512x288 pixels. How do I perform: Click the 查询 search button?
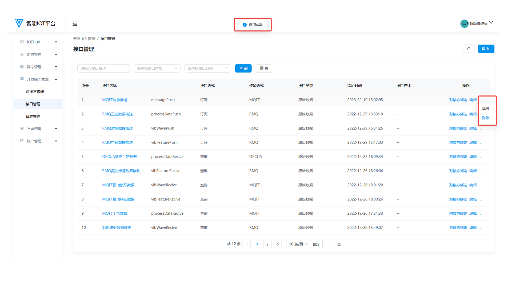(243, 69)
